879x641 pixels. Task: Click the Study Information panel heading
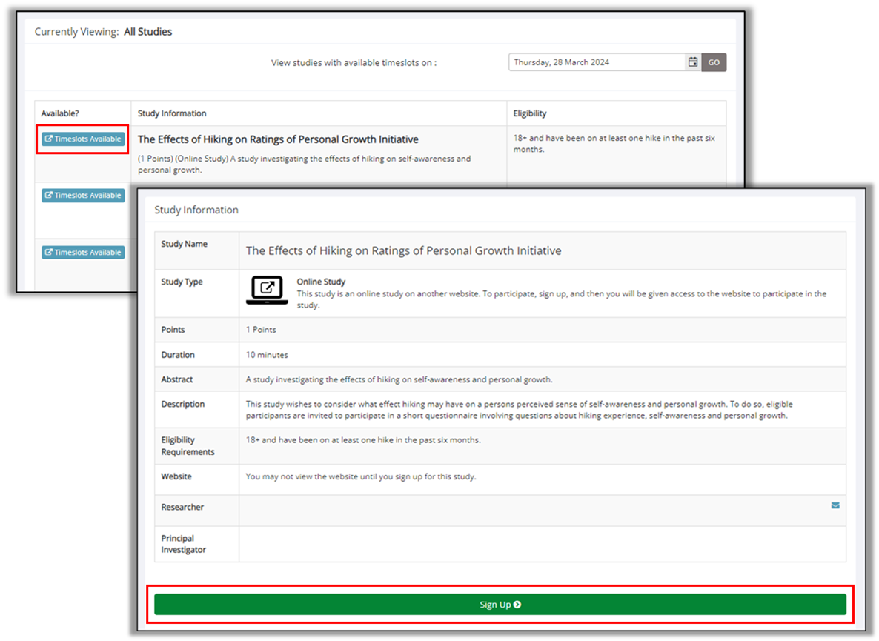196,210
